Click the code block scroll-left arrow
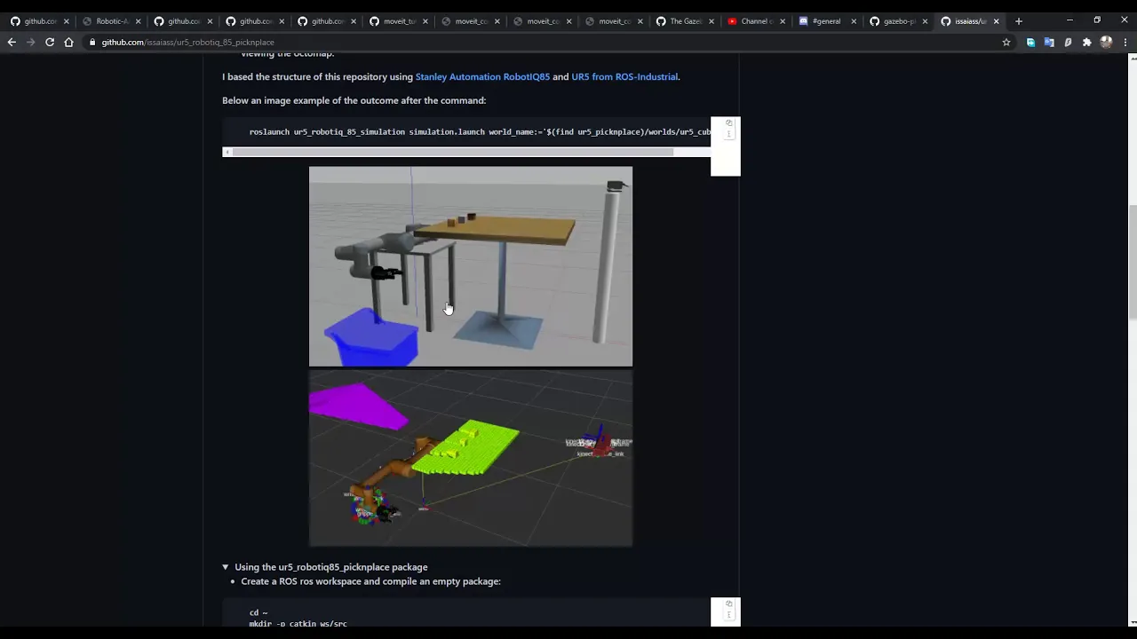This screenshot has height=639, width=1137. click(x=227, y=152)
